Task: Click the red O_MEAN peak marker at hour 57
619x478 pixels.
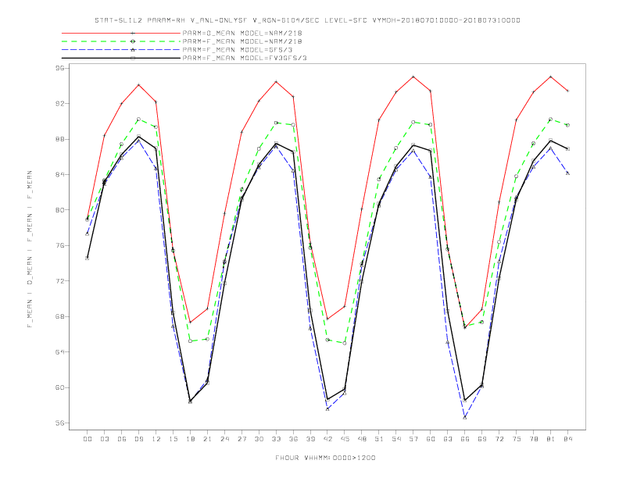Action: (x=413, y=77)
